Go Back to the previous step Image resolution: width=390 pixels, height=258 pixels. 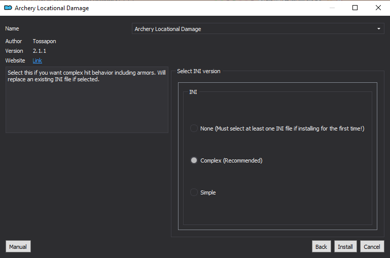pos(322,246)
